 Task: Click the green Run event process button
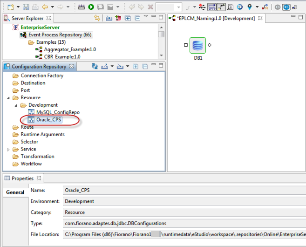(91, 7)
